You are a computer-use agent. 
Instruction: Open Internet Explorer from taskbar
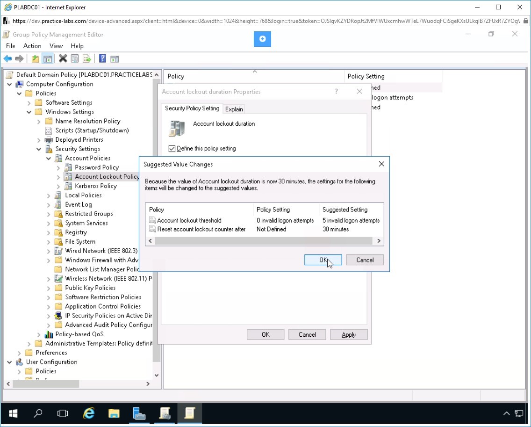click(89, 413)
